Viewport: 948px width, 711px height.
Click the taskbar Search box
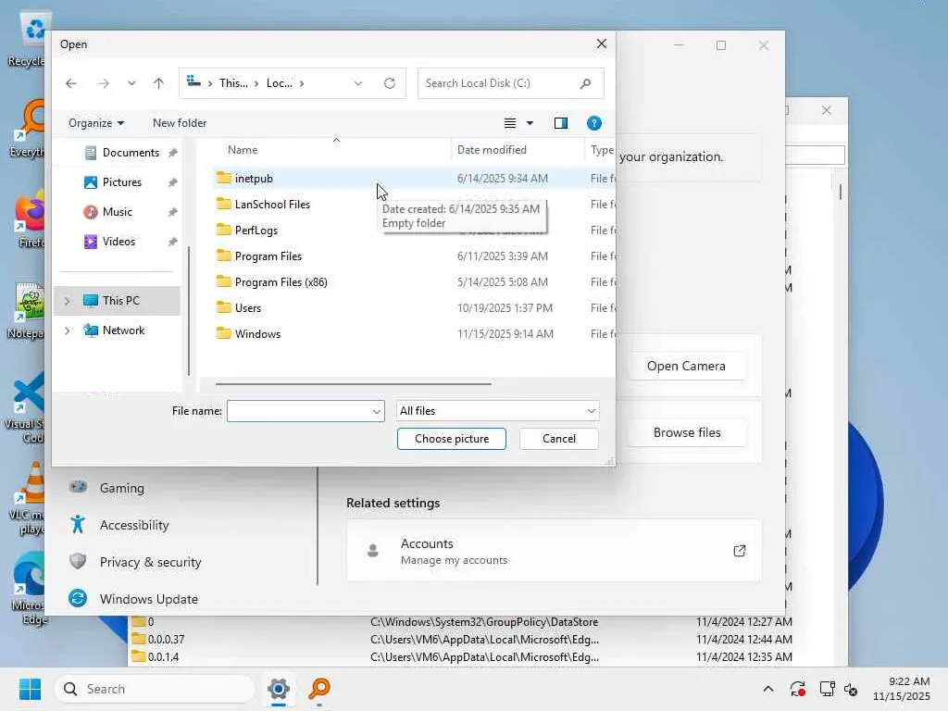tap(155, 689)
